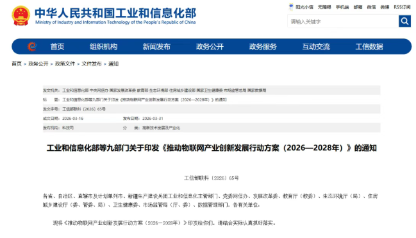This screenshot has width=416, height=238.
Task: Open the 首页 navigation menu item
Action: click(57, 47)
